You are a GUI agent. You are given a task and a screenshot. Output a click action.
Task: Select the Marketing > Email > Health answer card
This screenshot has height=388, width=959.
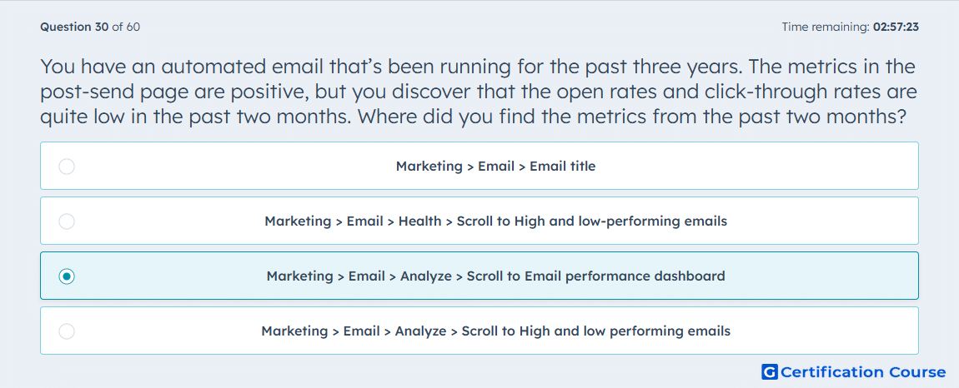point(479,221)
